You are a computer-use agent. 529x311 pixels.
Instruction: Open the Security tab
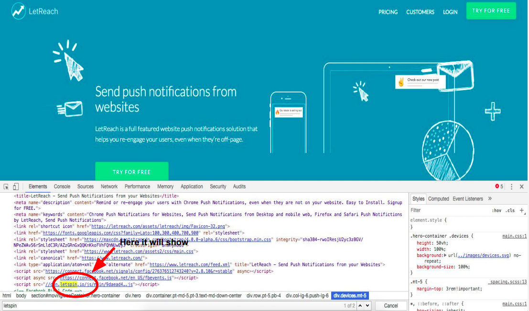[218, 187]
